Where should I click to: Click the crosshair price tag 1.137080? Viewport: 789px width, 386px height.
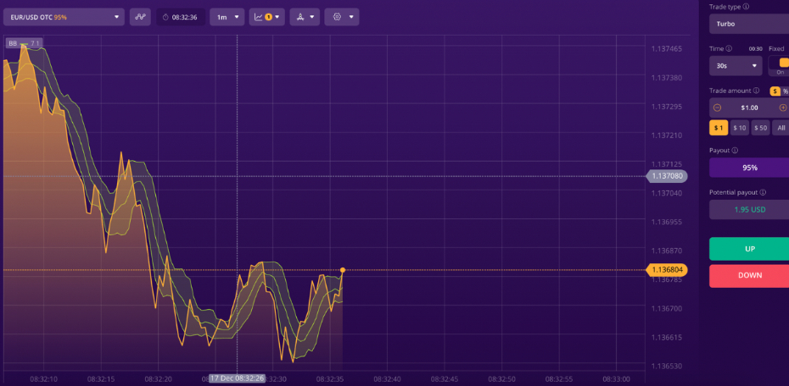click(667, 176)
